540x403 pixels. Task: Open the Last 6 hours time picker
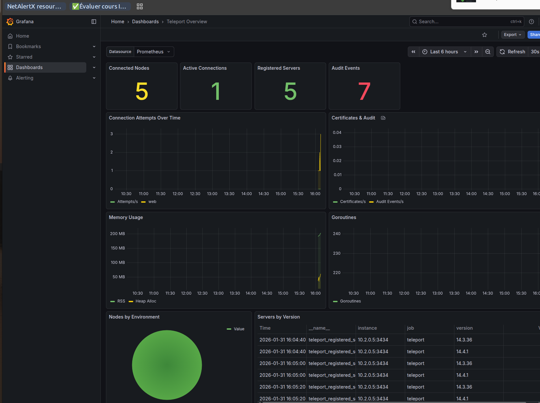click(x=444, y=52)
